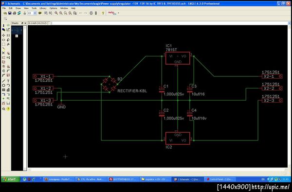Select the Move tool cross-arrows icon
This screenshot has height=192, width=292.
pyautogui.click(x=3, y=35)
